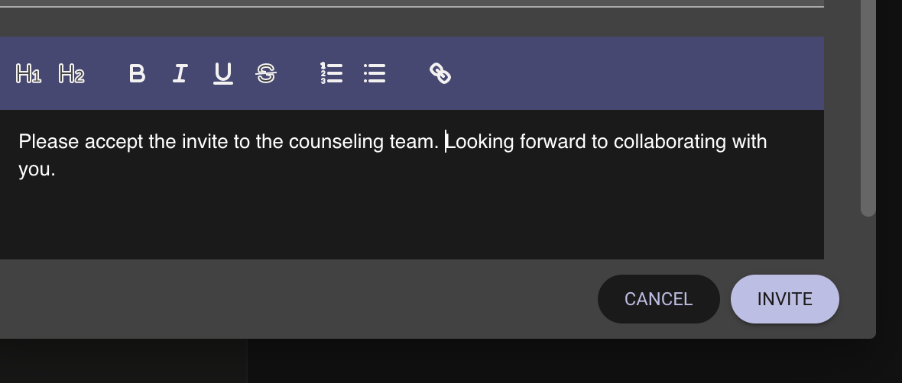Toggle strikethrough formatting
The width and height of the screenshot is (902, 383).
(x=265, y=74)
